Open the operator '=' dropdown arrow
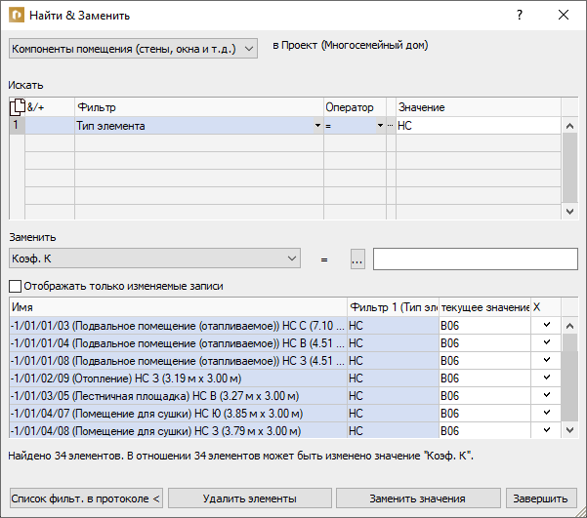This screenshot has width=587, height=518. tap(380, 126)
